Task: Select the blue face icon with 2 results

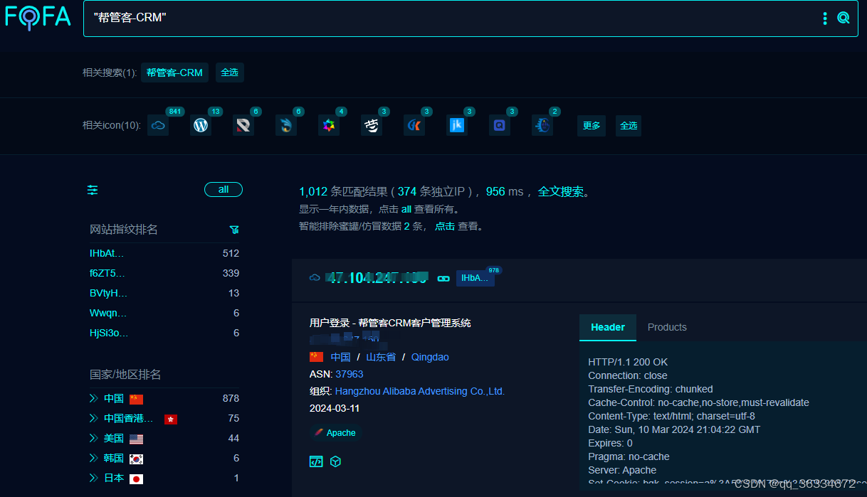Action: tap(542, 125)
